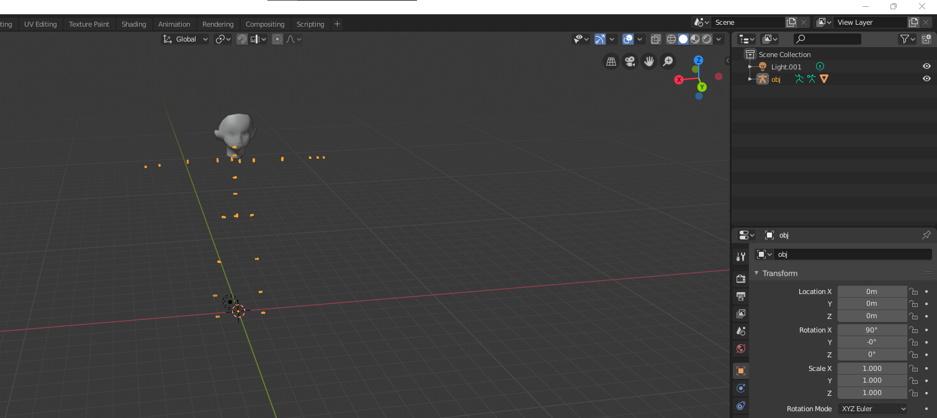Open the World properties tab
Image resolution: width=937 pixels, height=418 pixels.
740,349
